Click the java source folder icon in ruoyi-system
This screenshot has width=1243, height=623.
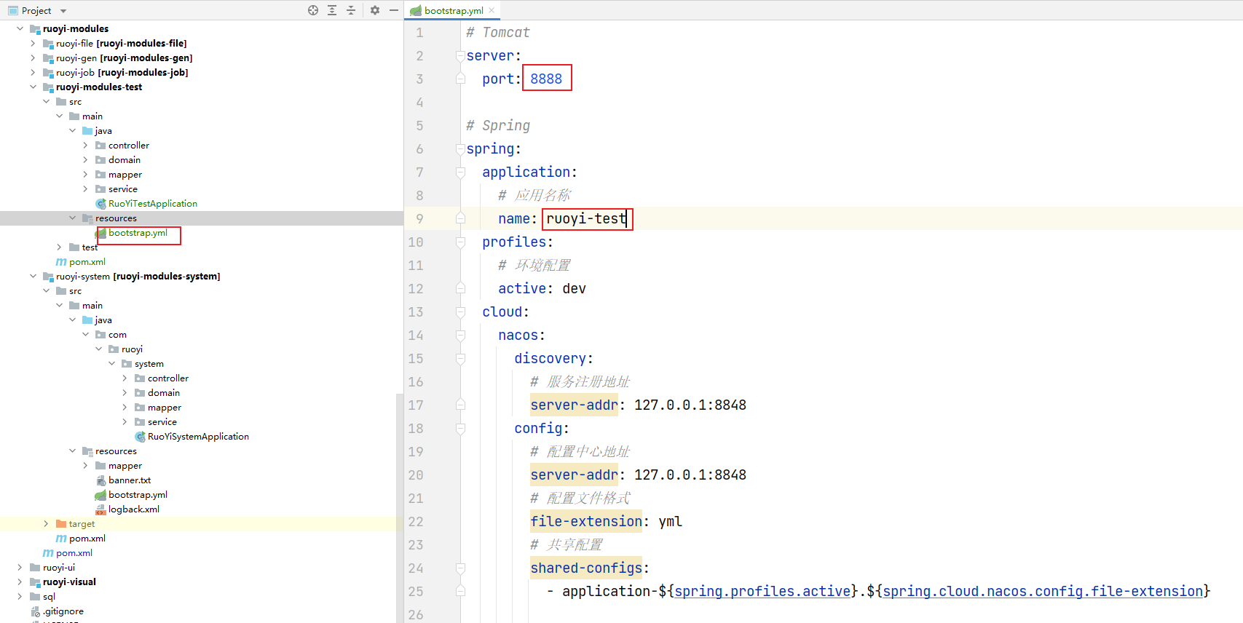click(x=87, y=320)
